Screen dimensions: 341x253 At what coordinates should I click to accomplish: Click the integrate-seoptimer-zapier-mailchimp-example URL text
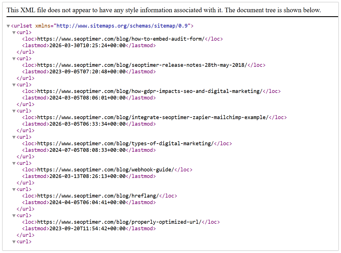coord(153,117)
